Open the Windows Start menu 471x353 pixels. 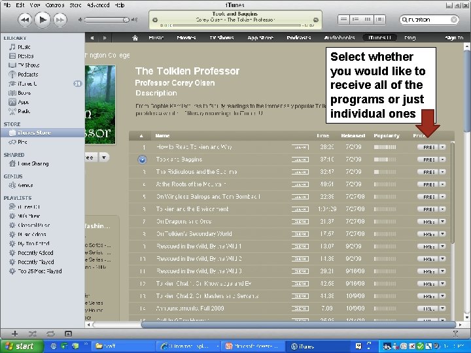pos(21,346)
